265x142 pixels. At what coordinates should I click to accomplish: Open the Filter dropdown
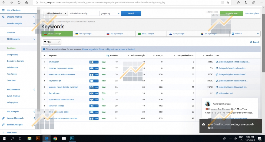[x=52, y=42]
